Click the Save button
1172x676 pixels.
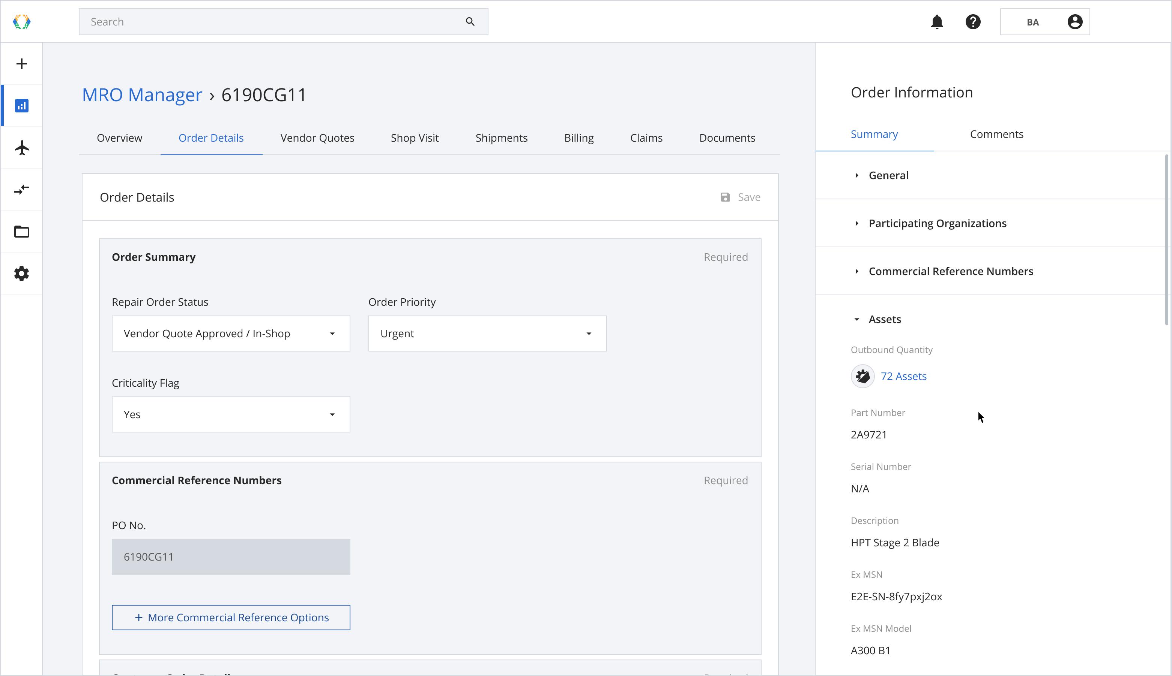click(741, 197)
